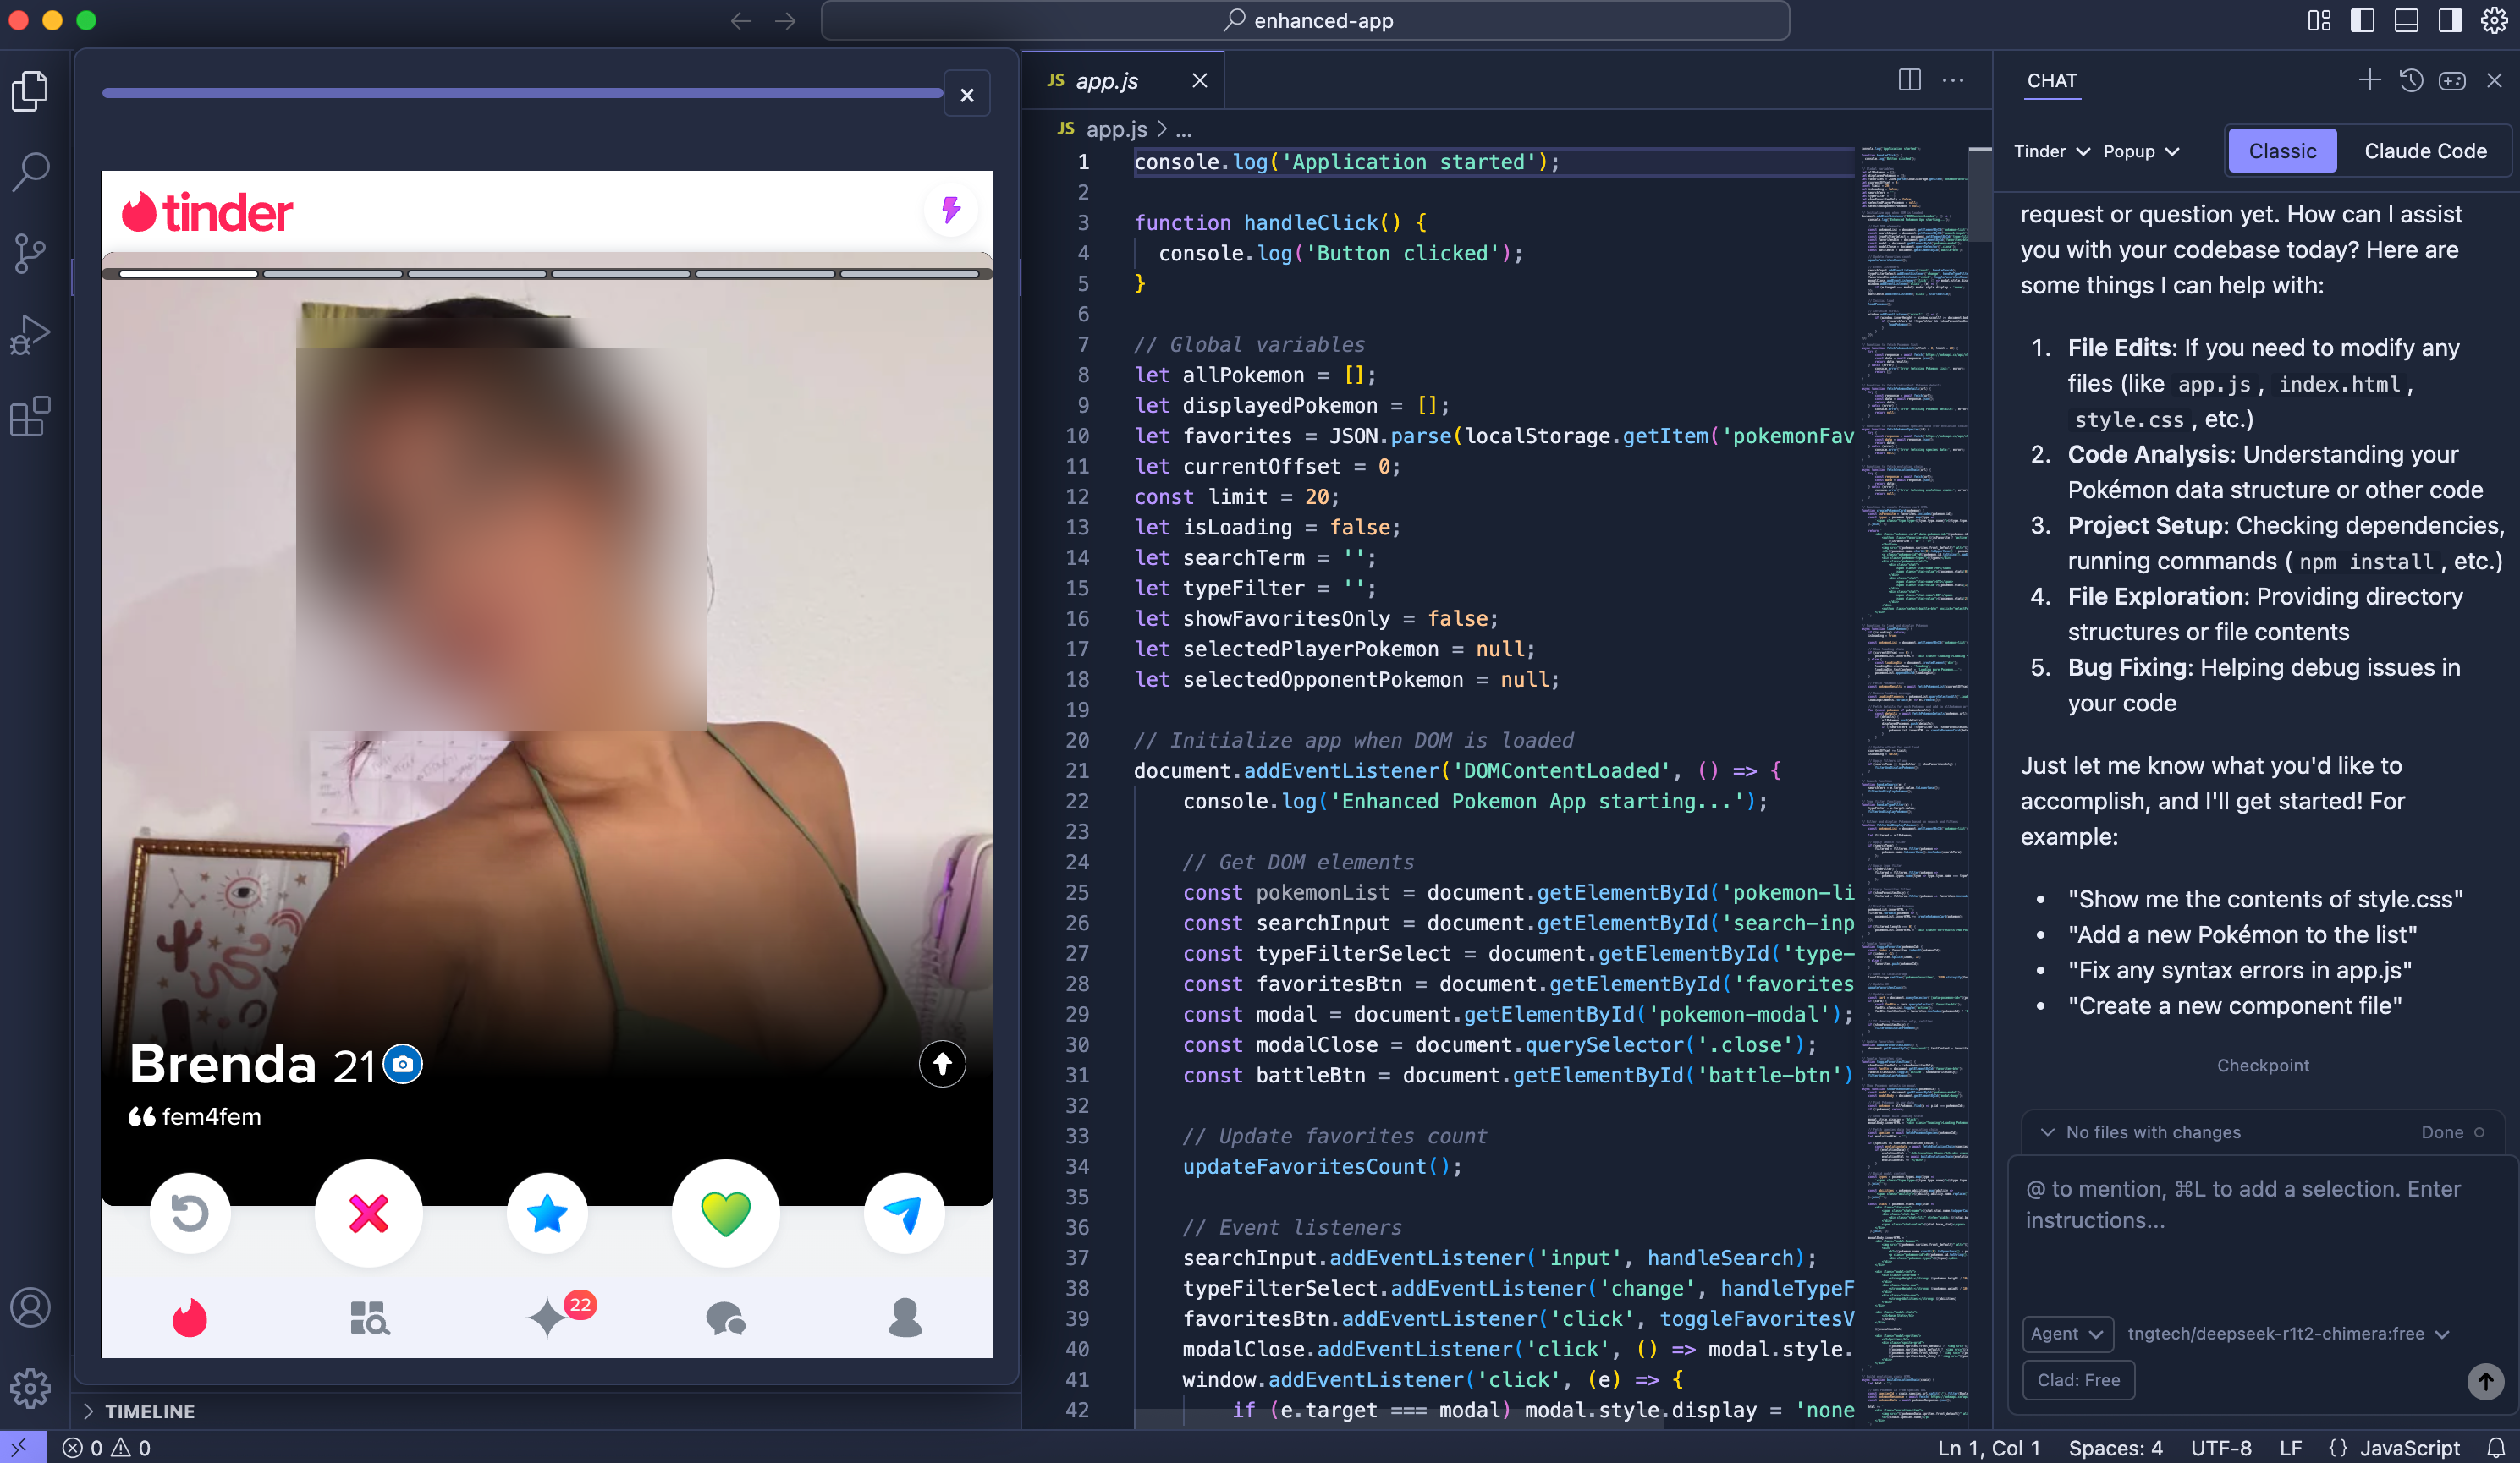Viewport: 2520px width, 1463px height.
Task: Click the Checkpoint button
Action: tap(2262, 1065)
